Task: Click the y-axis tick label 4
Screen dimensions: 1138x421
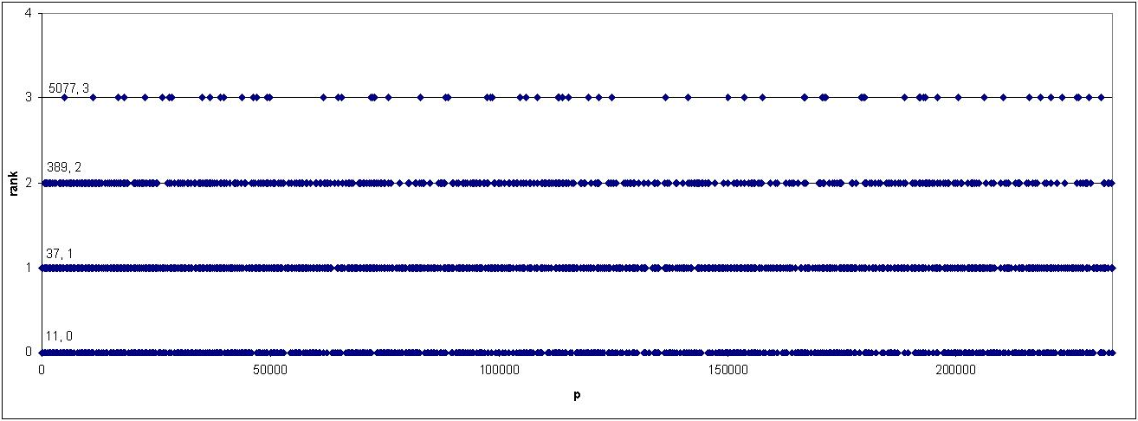Action: tap(29, 13)
